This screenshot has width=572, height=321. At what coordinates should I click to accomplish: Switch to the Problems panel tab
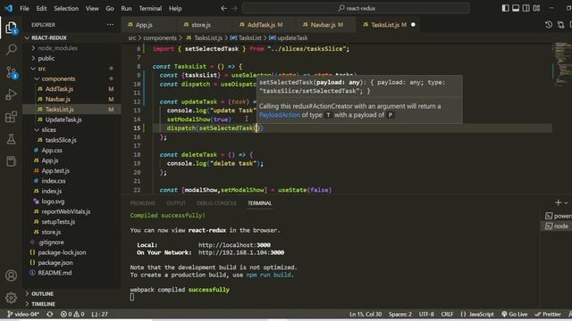pos(143,203)
